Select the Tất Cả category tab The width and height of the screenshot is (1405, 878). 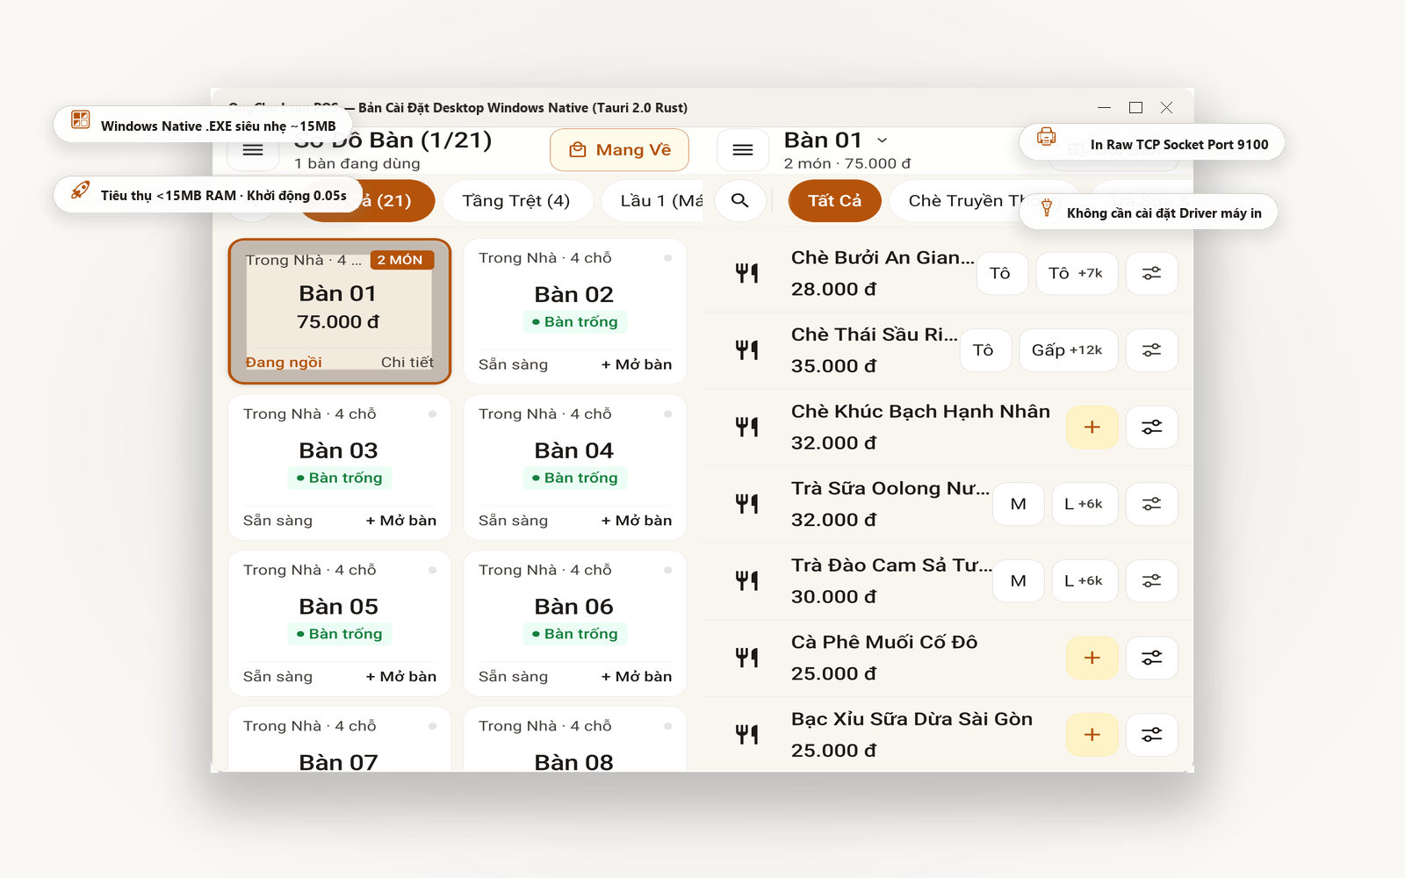click(835, 201)
